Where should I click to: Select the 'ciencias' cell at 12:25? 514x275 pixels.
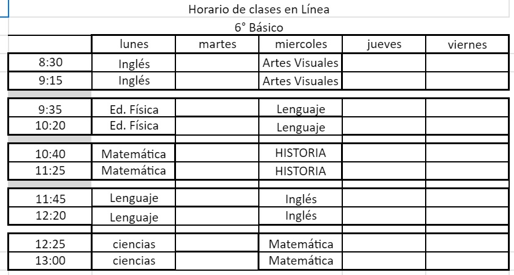coord(134,243)
